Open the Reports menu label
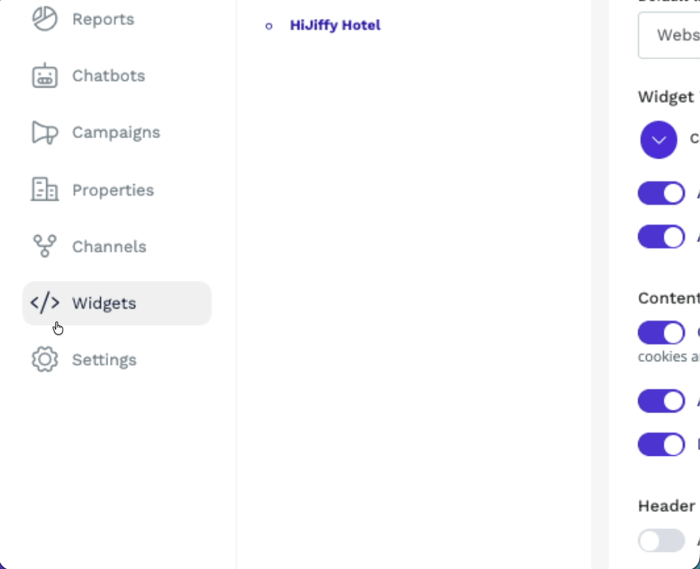This screenshot has height=569, width=700. pos(103,19)
